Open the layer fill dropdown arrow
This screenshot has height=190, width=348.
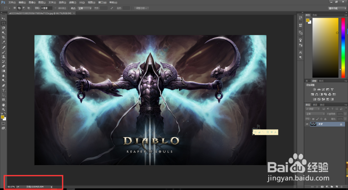click(x=345, y=119)
